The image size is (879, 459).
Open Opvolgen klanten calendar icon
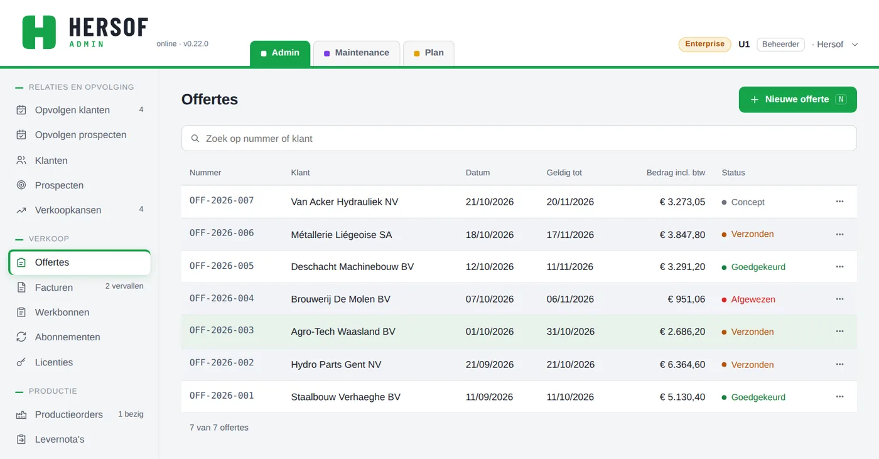coord(21,110)
